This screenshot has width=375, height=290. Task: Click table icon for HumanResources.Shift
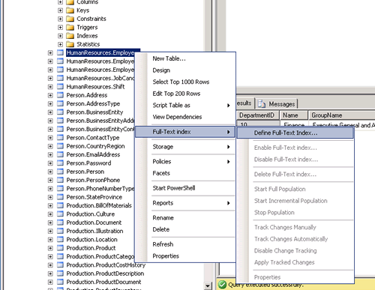[x=60, y=87]
